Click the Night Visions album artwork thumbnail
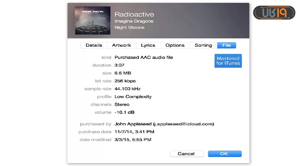The width and height of the screenshot is (298, 166). tap(88, 21)
